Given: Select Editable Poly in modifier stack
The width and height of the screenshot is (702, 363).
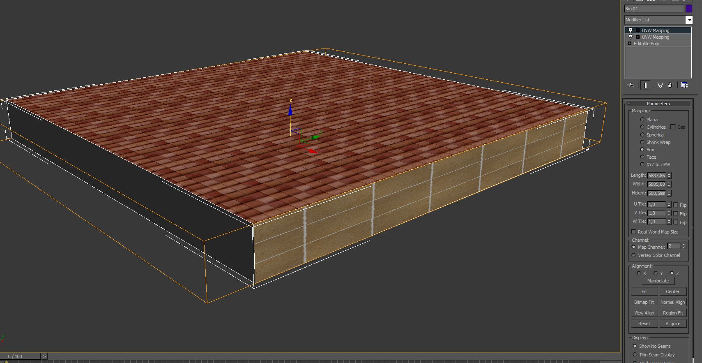Looking at the screenshot, I should [x=658, y=44].
